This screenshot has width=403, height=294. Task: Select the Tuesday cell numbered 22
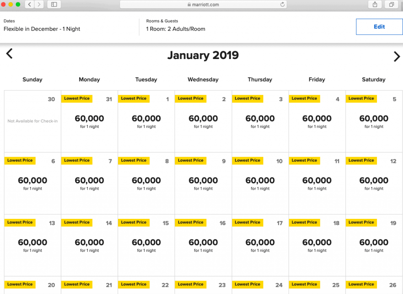click(146, 285)
